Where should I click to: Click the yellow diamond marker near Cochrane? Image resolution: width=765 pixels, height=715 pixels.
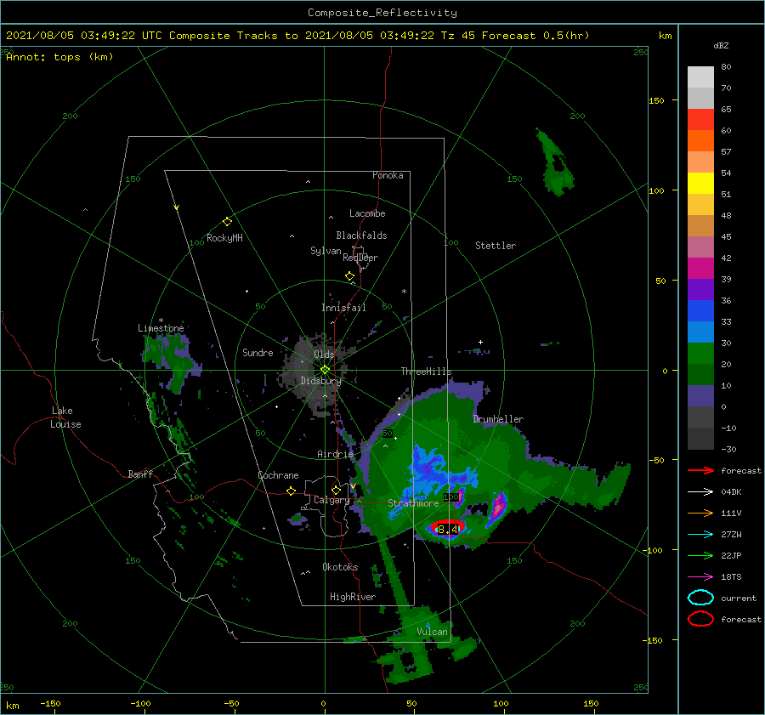point(291,491)
